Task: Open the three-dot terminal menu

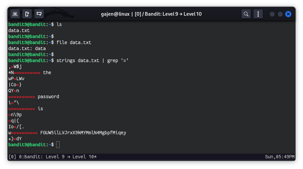Action: (258, 14)
